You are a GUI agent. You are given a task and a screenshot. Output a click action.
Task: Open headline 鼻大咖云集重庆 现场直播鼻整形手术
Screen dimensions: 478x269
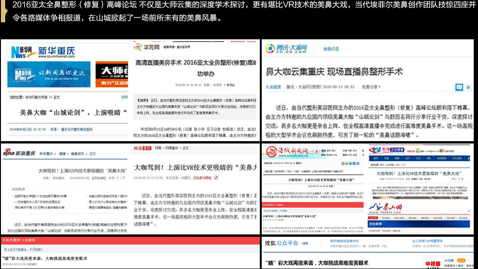coord(334,72)
